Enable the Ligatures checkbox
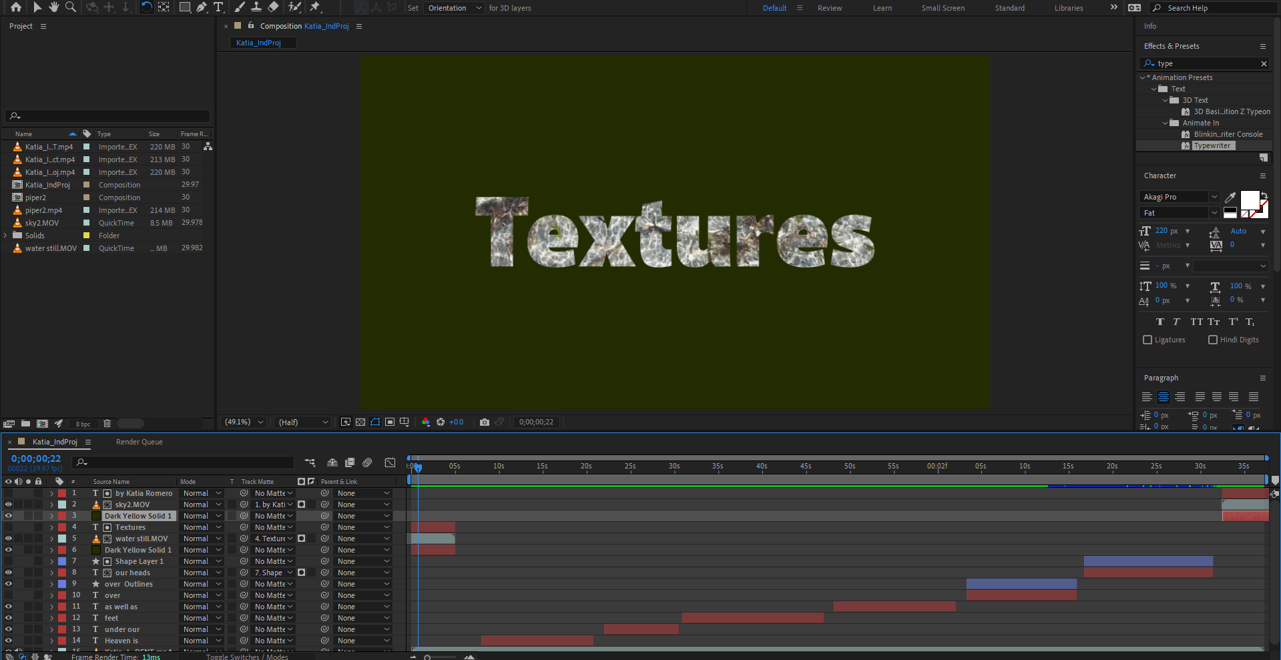The image size is (1281, 660). coord(1147,340)
